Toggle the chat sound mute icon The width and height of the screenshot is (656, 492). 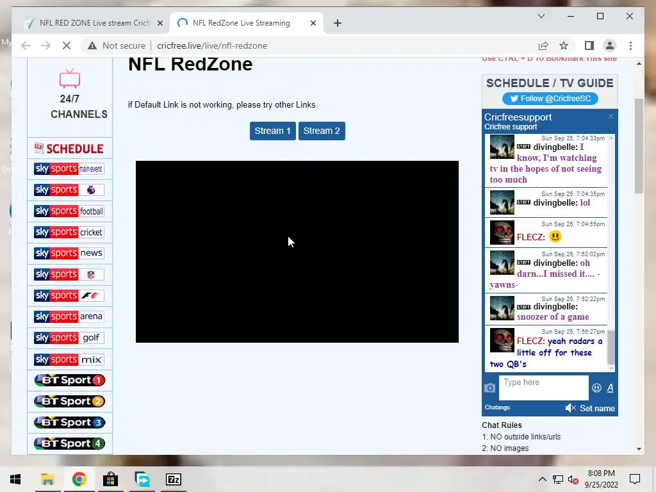tap(571, 408)
